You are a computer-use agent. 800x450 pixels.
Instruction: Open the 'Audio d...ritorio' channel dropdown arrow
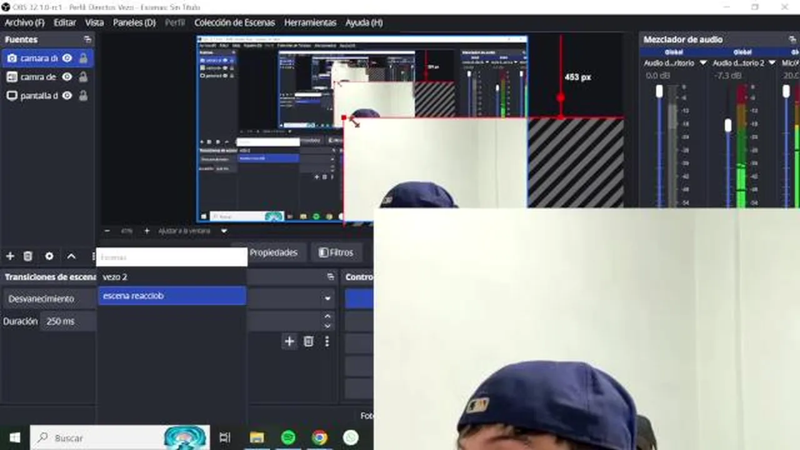click(x=702, y=63)
